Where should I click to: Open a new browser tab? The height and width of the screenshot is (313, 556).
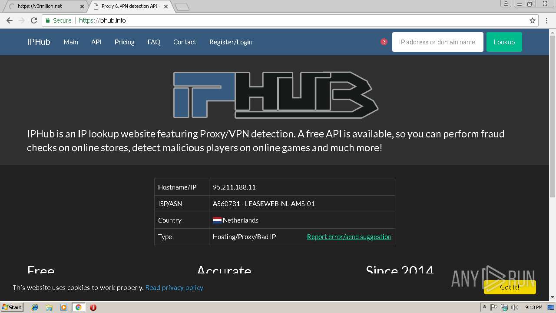pos(182,7)
